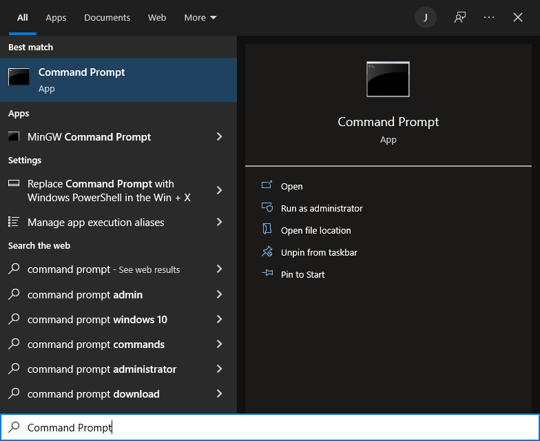Switch to the Documents tab
Screen dimensions: 540x441
(x=107, y=18)
